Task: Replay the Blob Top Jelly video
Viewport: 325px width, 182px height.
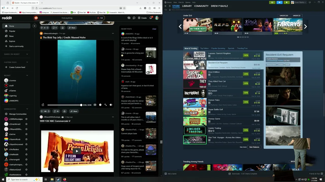Action: click(x=43, y=105)
